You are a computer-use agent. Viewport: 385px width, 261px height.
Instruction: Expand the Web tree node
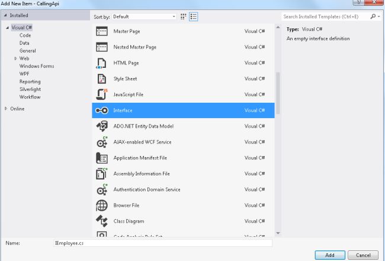tap(15, 58)
